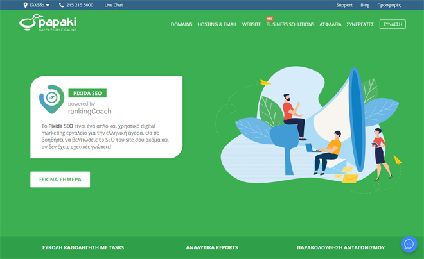Open the Live Chat link

tap(114, 5)
